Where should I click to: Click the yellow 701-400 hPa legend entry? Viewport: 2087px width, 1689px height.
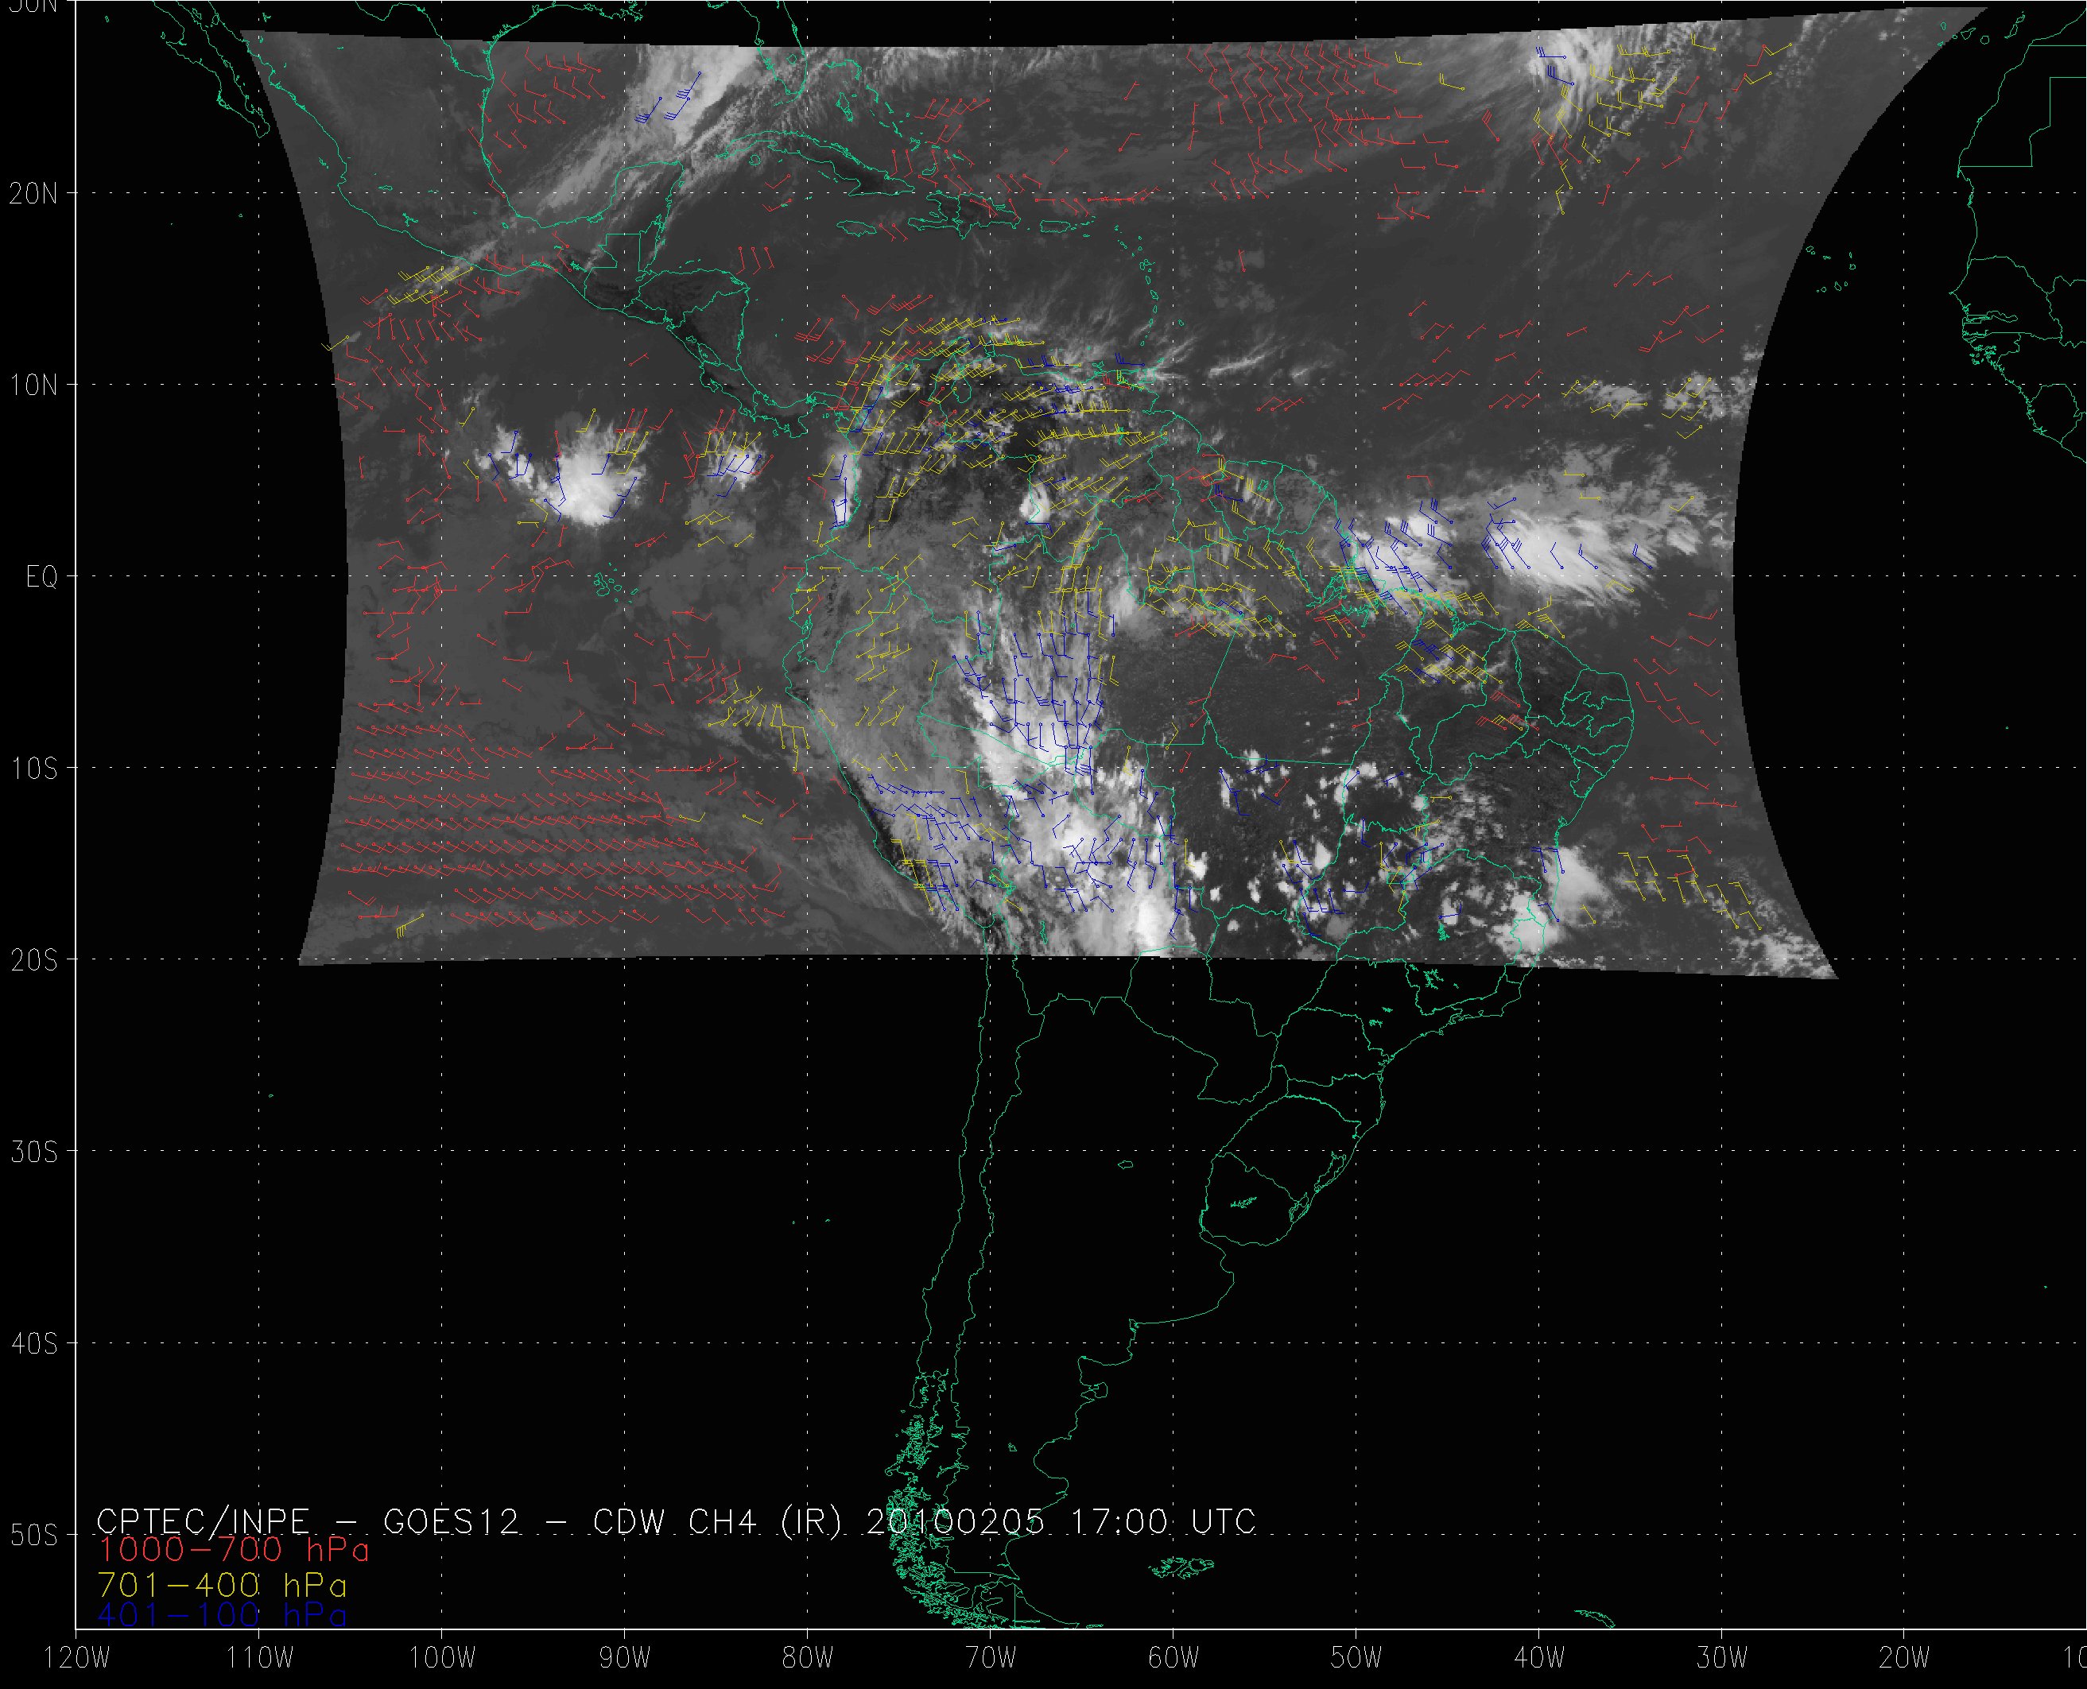tap(222, 1584)
